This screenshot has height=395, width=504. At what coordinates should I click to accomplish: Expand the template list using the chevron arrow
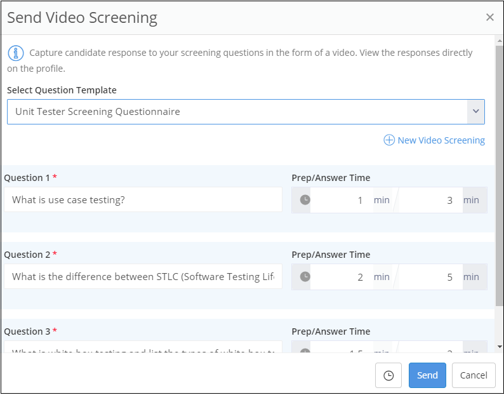point(475,112)
